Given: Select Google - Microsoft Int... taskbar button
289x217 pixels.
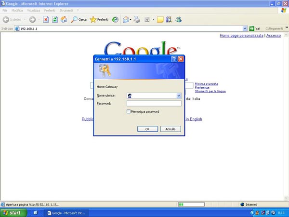Looking at the screenshot, I should 66,213.
